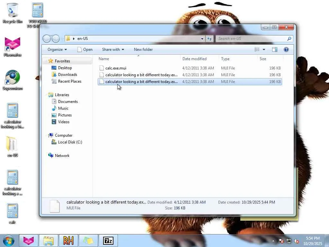This screenshot has height=247, width=329.
Task: Open Explorer Help question mark
Action: coord(286,50)
